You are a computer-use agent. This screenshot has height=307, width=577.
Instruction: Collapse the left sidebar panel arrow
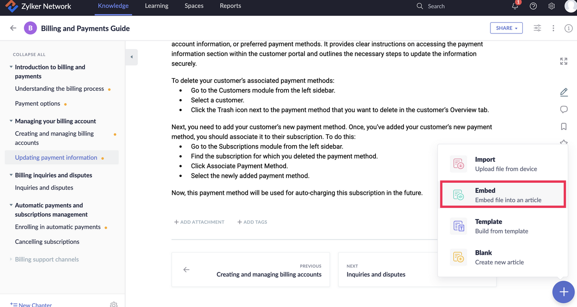click(x=131, y=57)
